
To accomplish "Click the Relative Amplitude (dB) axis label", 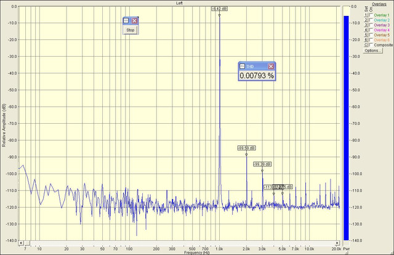I will (x=4, y=125).
